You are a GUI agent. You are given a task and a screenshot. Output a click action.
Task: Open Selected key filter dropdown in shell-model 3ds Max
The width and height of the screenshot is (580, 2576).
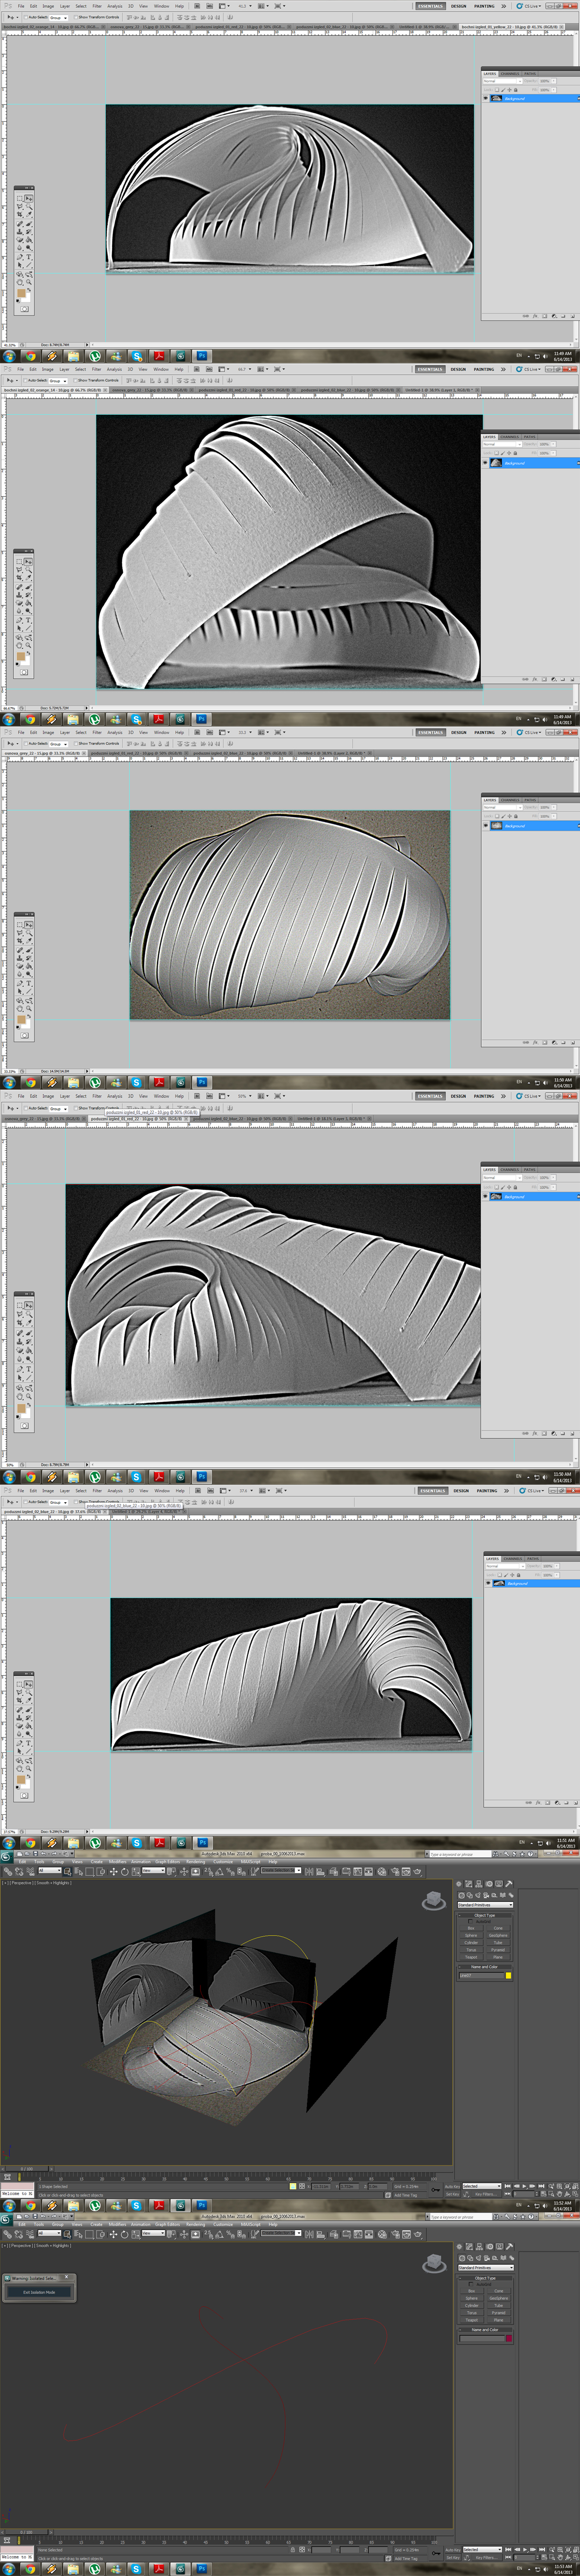481,2186
